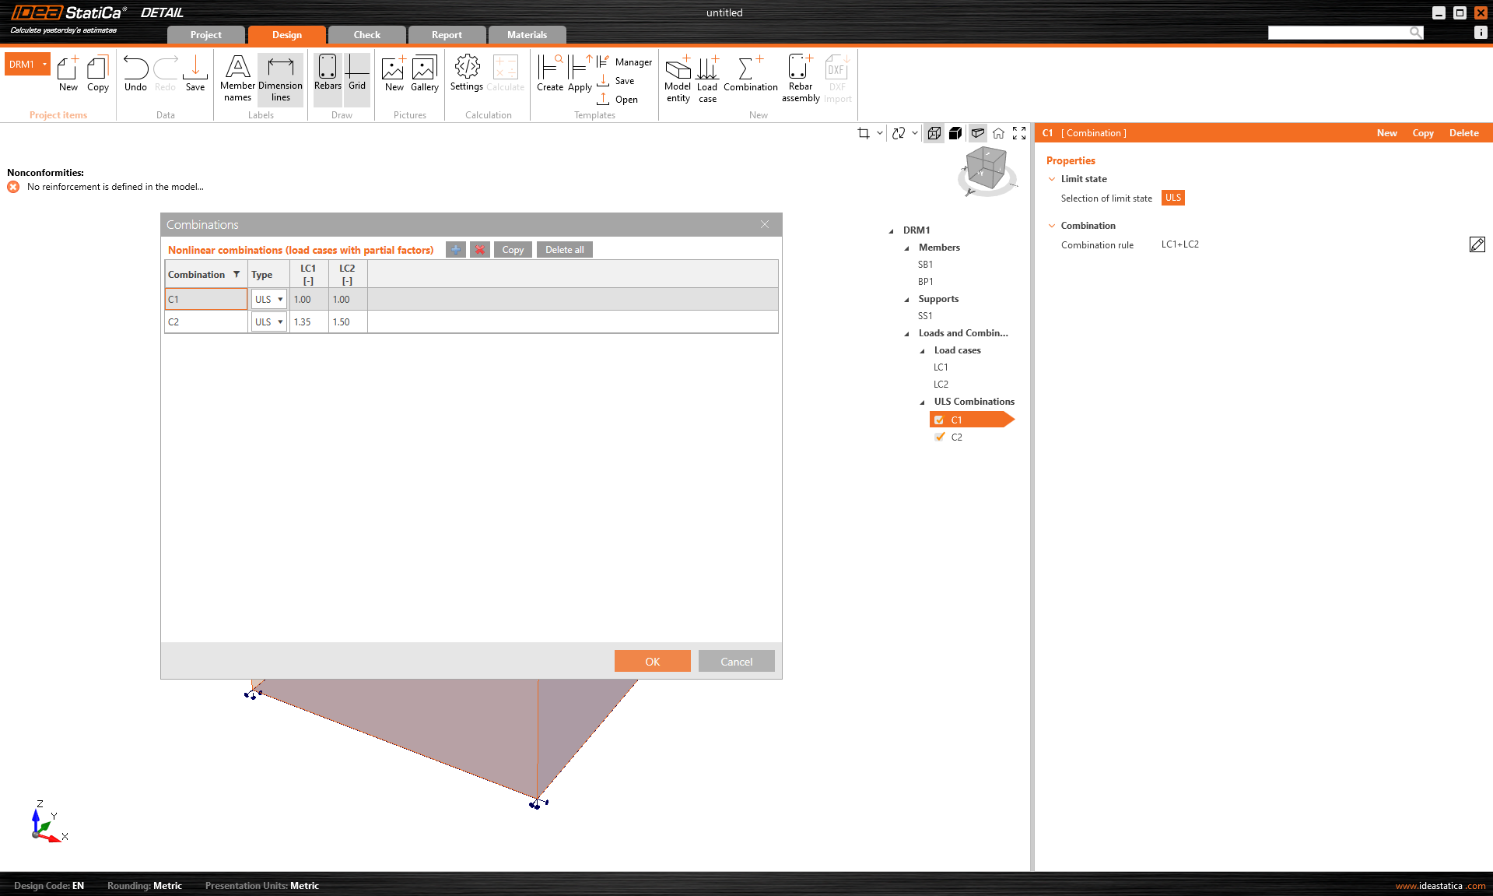Save the project data
Image resolution: width=1493 pixels, height=896 pixels.
[x=195, y=73]
